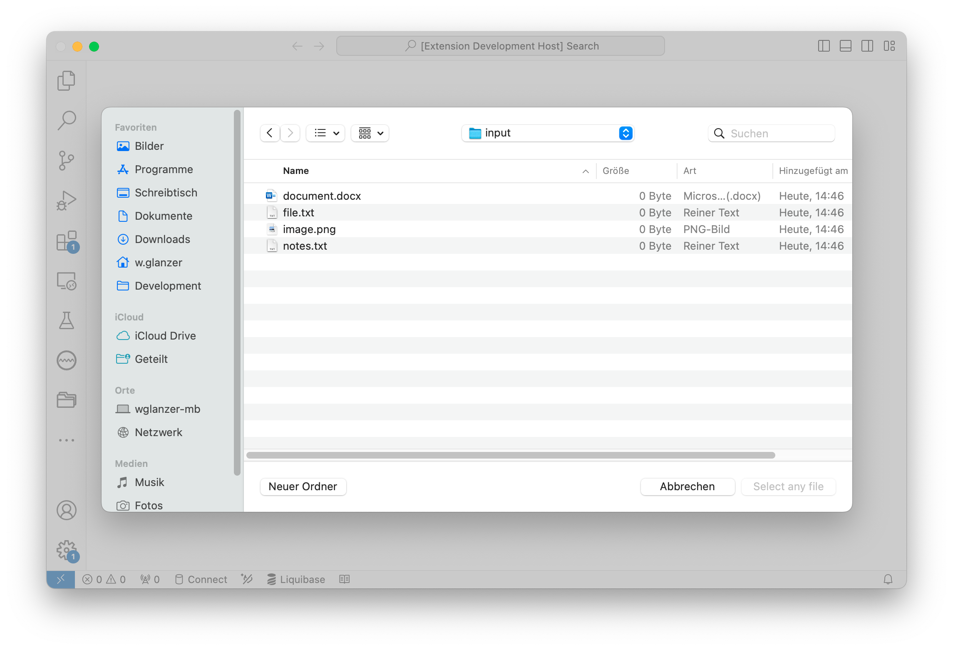Screen dimensions: 953x650
Task: Select iCloud Drive in sidebar
Action: (165, 336)
